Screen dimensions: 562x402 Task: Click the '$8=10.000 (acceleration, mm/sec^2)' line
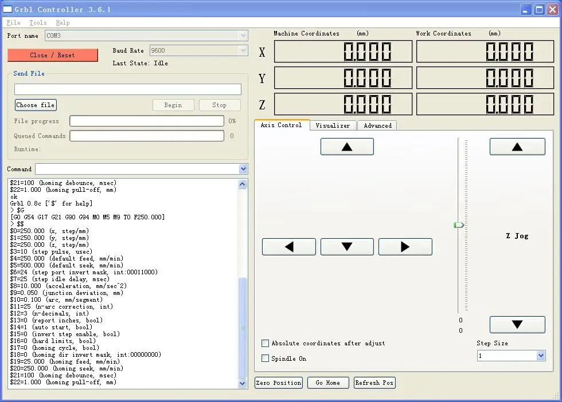point(68,286)
